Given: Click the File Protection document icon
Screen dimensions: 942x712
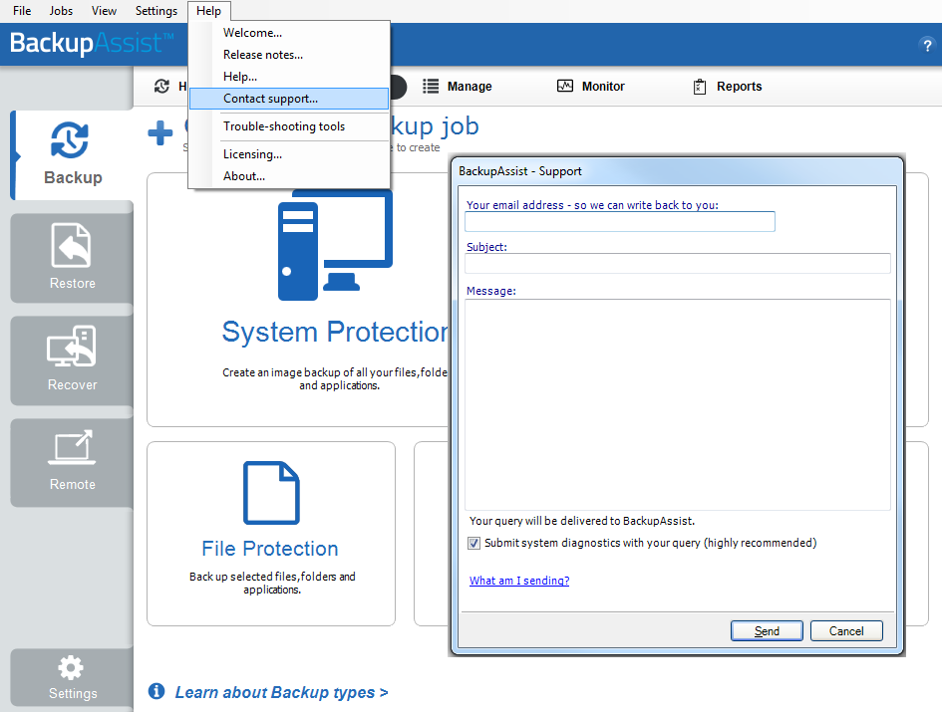Looking at the screenshot, I should 271,493.
